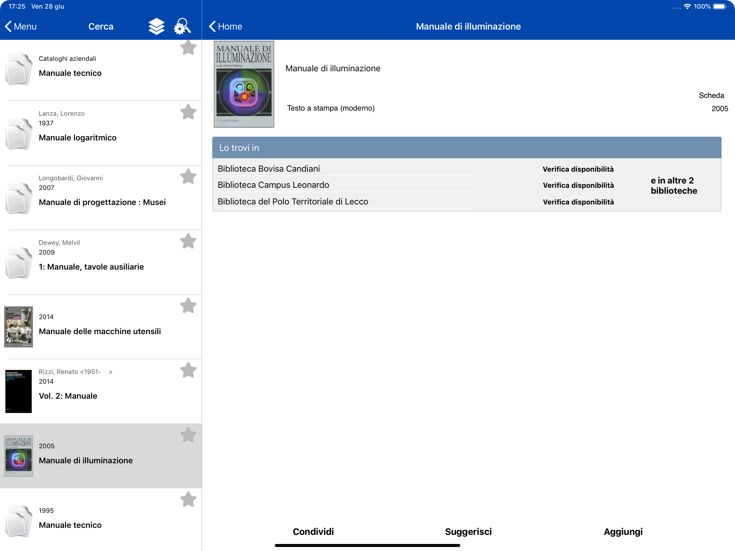Check the Wi-Fi status icon
The width and height of the screenshot is (735, 551).
point(687,6)
